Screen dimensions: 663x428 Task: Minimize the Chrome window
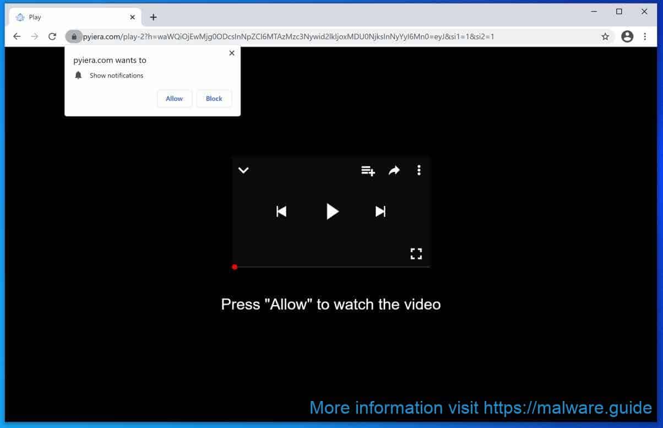(594, 12)
